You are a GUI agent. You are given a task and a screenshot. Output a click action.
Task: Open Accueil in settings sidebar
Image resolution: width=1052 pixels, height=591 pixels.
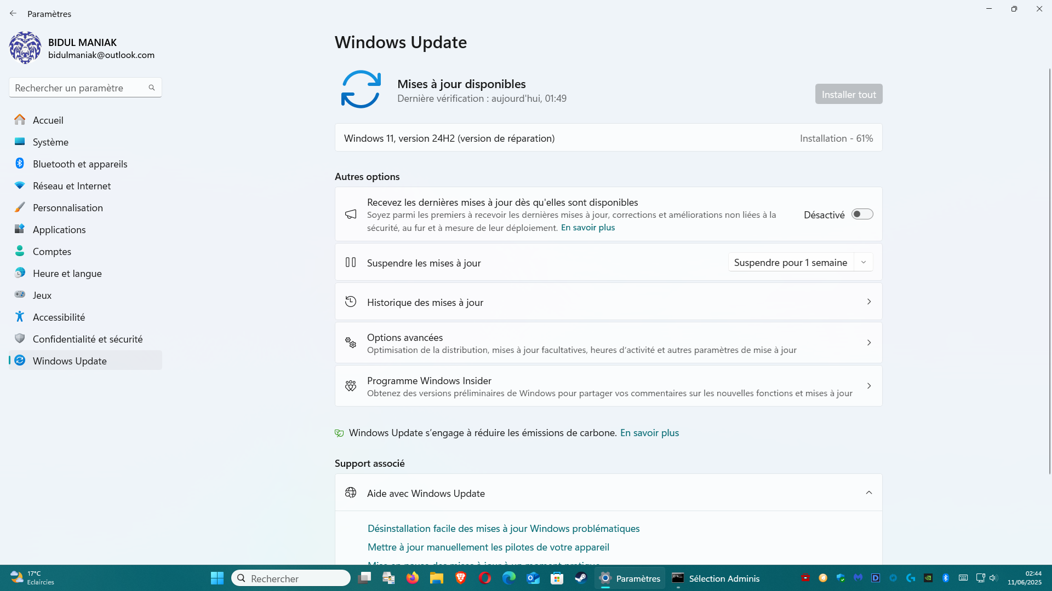(85, 120)
